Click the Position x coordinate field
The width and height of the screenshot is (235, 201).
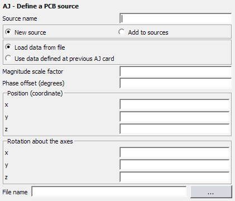[x=175, y=104]
